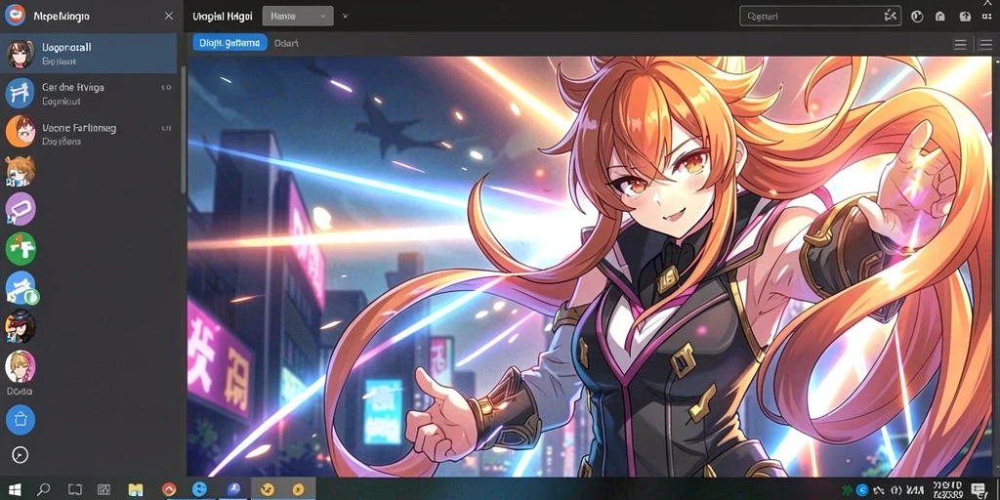Open the green circle icon in sidebar

pyautogui.click(x=21, y=249)
